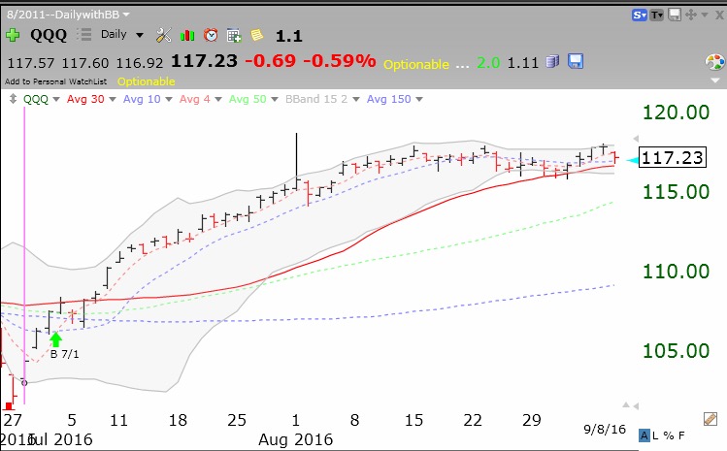Click the stacked database icon near 1.11
727x451 pixels.
point(552,62)
